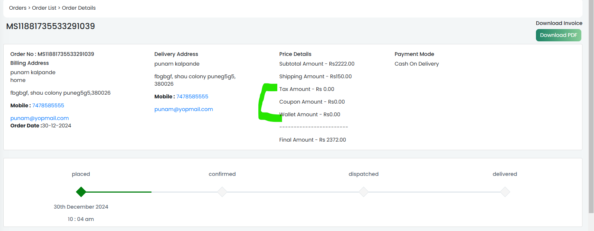The height and width of the screenshot is (231, 594).
Task: Click the confirmed status diamond marker
Action: tap(222, 192)
